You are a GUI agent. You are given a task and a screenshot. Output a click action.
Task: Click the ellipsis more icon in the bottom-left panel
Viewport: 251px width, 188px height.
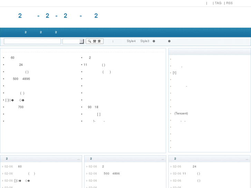click(79, 159)
